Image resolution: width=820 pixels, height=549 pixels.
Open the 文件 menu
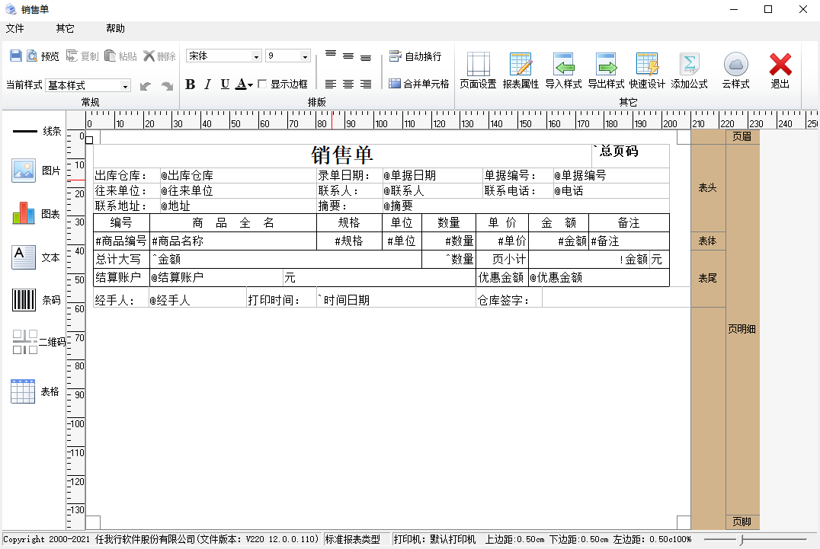[15, 28]
